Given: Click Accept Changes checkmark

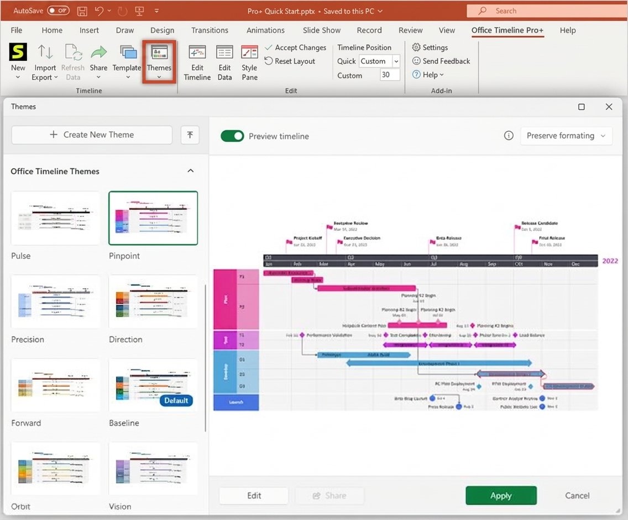Looking at the screenshot, I should 268,47.
